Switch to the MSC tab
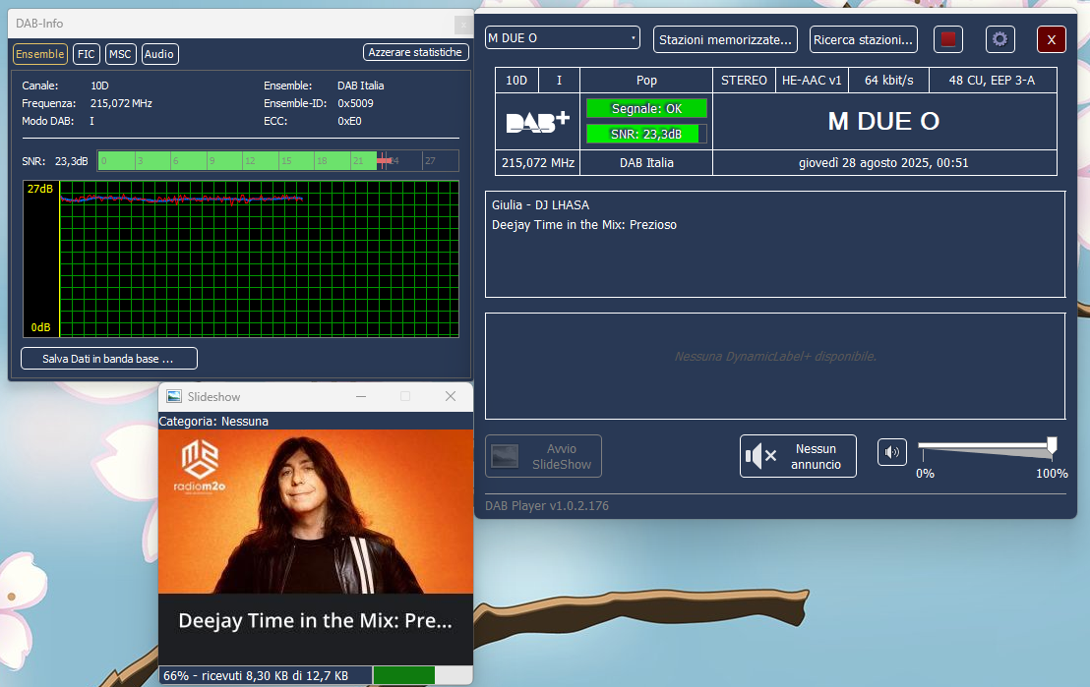 pyautogui.click(x=120, y=53)
